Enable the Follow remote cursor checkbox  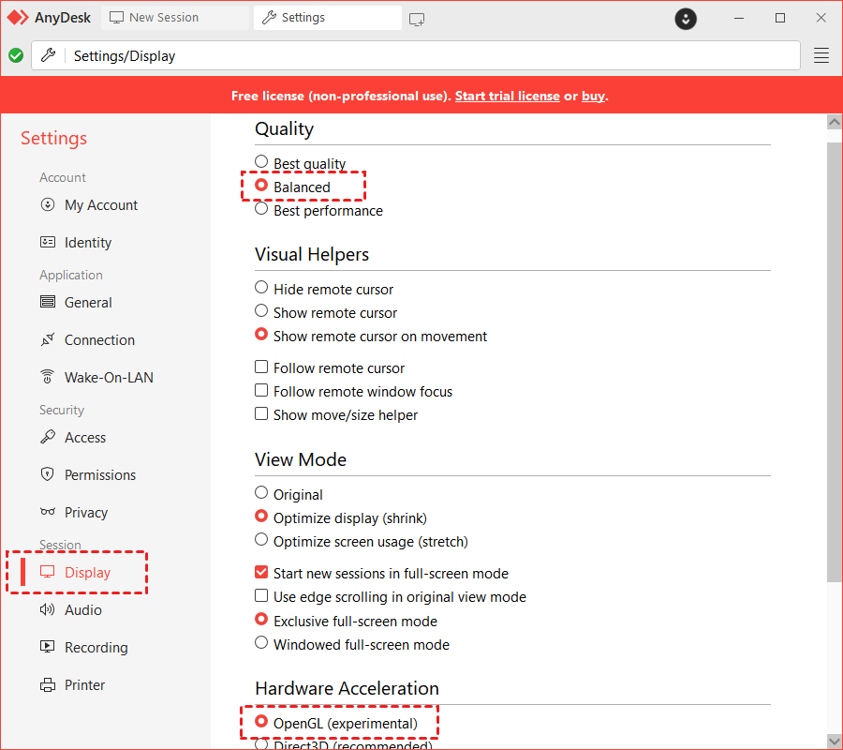click(x=261, y=368)
